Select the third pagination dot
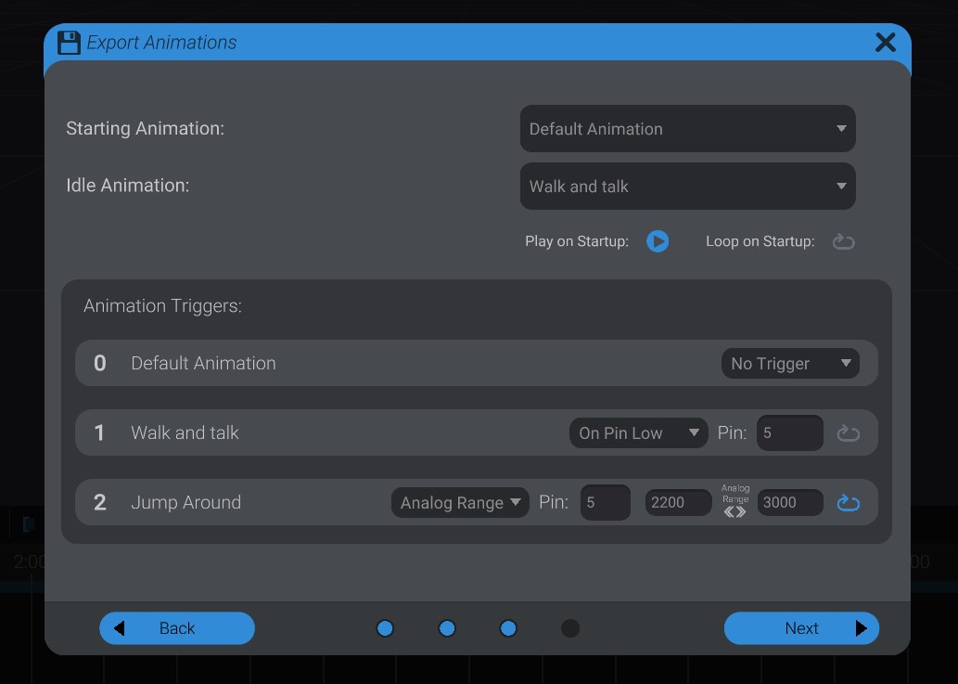958x684 pixels. pos(508,628)
